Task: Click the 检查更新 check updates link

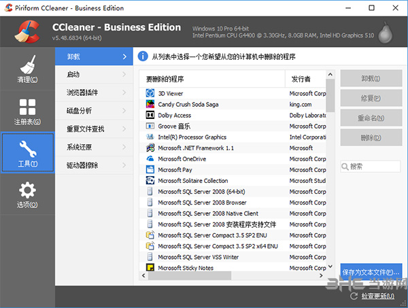Action: tap(378, 296)
